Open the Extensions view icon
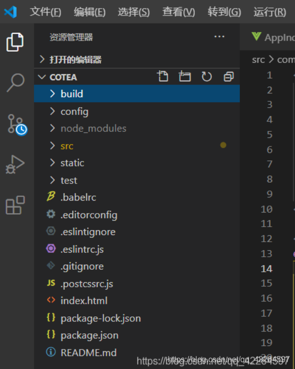The width and height of the screenshot is (295, 369). (x=15, y=205)
